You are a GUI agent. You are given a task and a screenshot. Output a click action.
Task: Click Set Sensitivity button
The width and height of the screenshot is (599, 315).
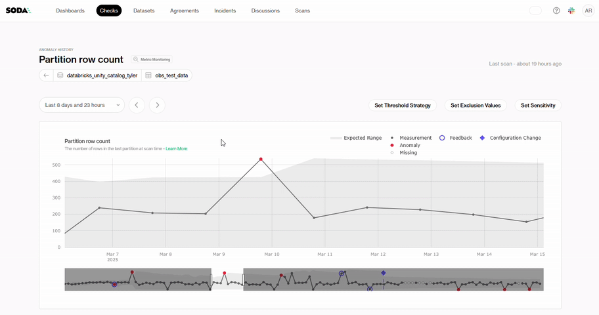(x=538, y=105)
